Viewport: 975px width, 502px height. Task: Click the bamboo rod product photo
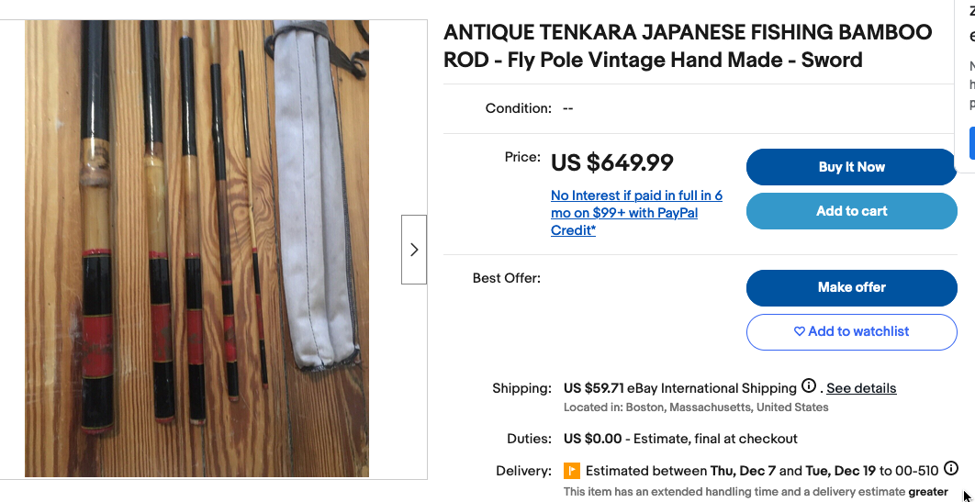click(196, 249)
